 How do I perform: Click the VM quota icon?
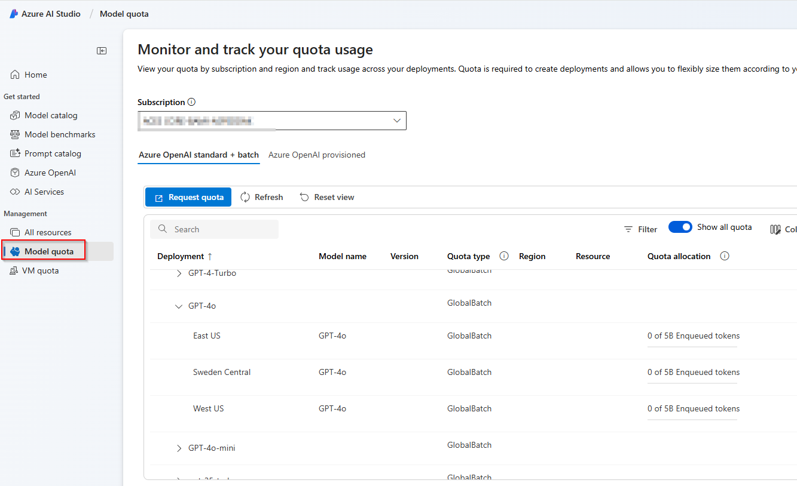[15, 270]
